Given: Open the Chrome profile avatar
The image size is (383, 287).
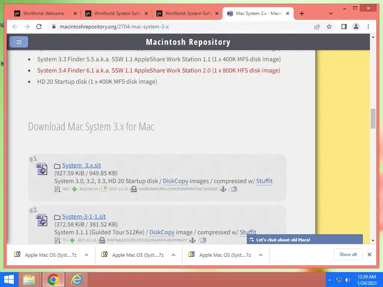Looking at the screenshot, I should click(356, 27).
